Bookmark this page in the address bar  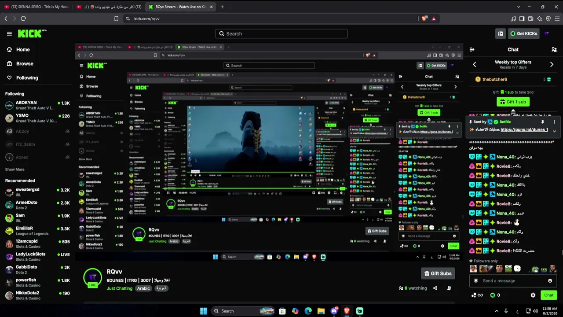116,18
